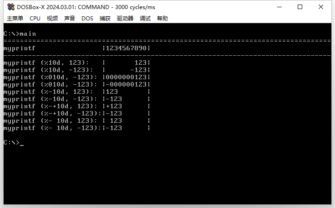Maximize the DOSBox-X window
The height and width of the screenshot is (208, 335).
click(300, 7)
